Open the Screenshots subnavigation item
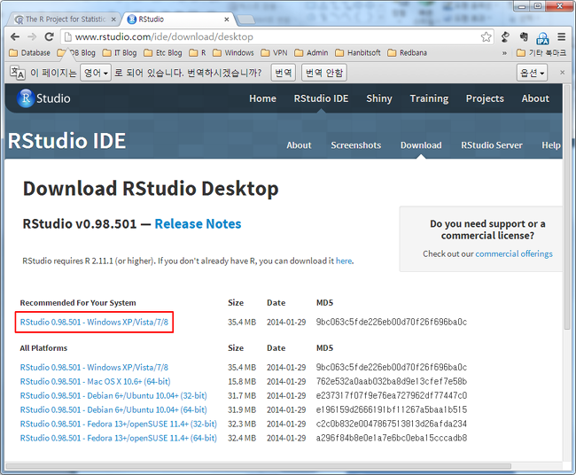The image size is (576, 475). pyautogui.click(x=356, y=145)
